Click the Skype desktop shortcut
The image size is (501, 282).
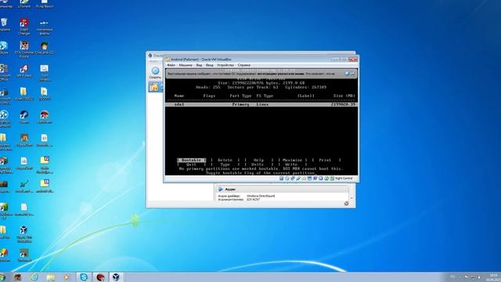(4, 48)
